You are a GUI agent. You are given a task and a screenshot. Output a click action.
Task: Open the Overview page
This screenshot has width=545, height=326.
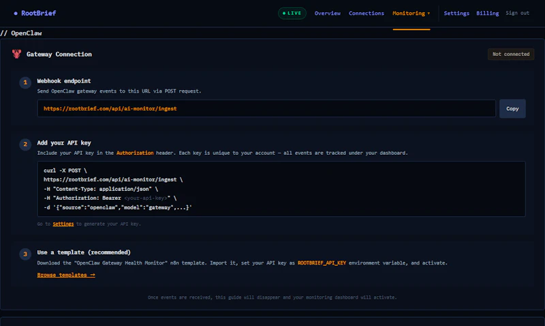(x=328, y=13)
